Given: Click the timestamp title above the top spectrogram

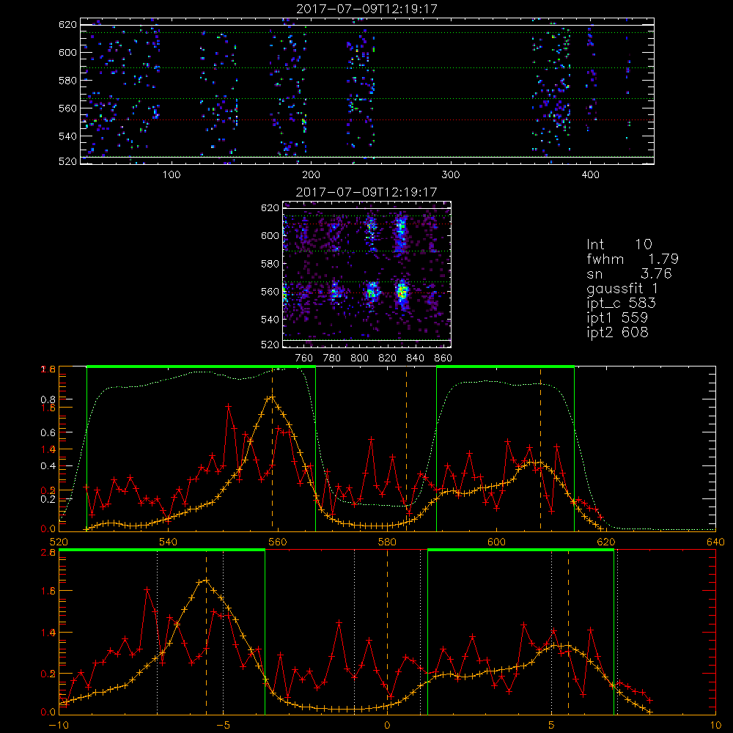Looking at the screenshot, I should [367, 9].
